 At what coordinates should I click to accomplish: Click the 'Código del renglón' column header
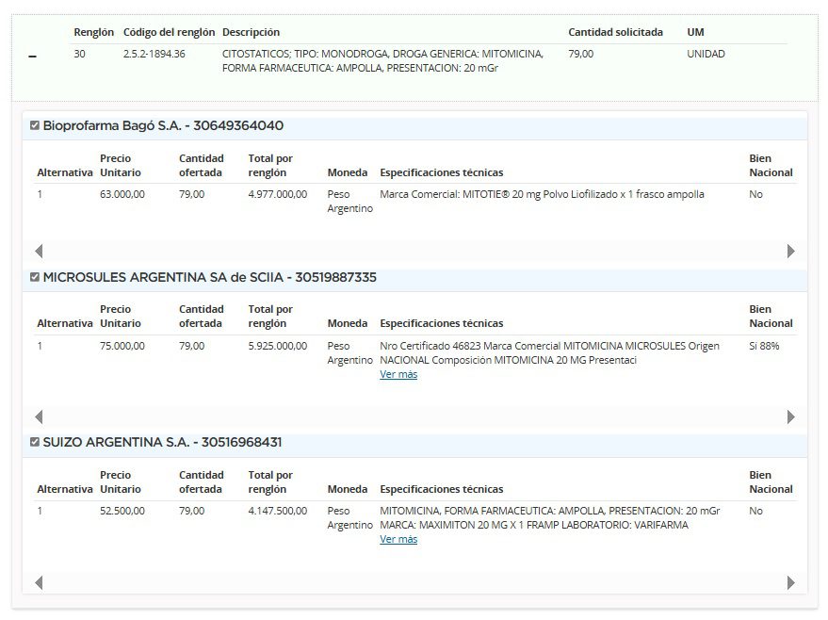tap(169, 32)
